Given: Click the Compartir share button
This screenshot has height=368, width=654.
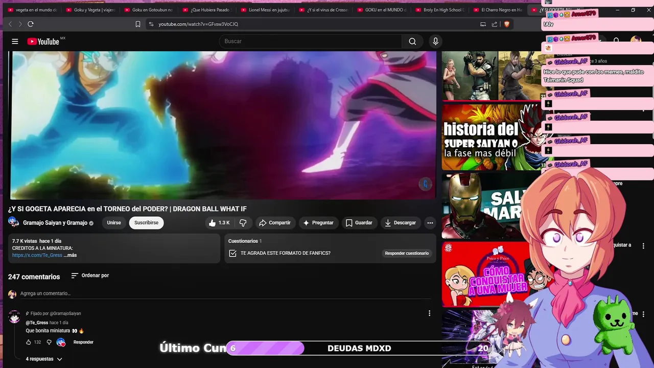Looking at the screenshot, I should point(275,223).
